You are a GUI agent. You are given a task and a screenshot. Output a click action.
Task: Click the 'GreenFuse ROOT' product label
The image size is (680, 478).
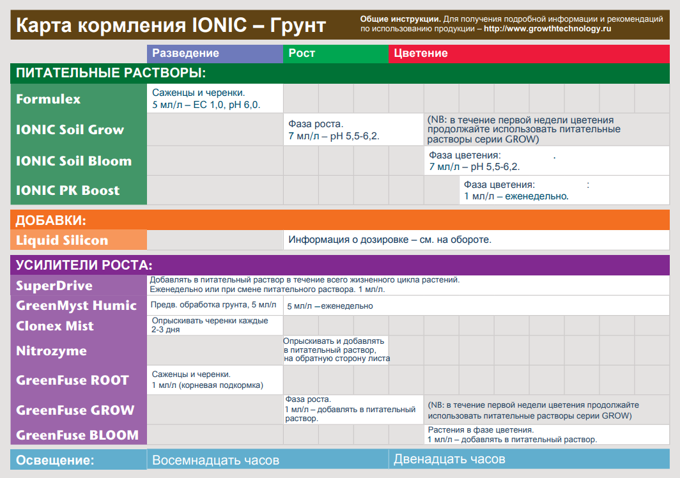click(x=72, y=380)
